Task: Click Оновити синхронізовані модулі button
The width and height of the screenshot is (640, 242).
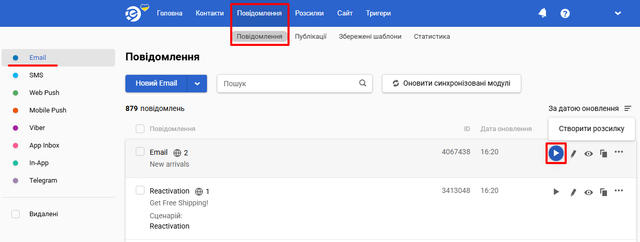Action: (452, 84)
